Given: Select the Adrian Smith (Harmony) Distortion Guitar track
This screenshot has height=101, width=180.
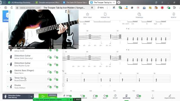Looking at the screenshot, I should [32, 57].
